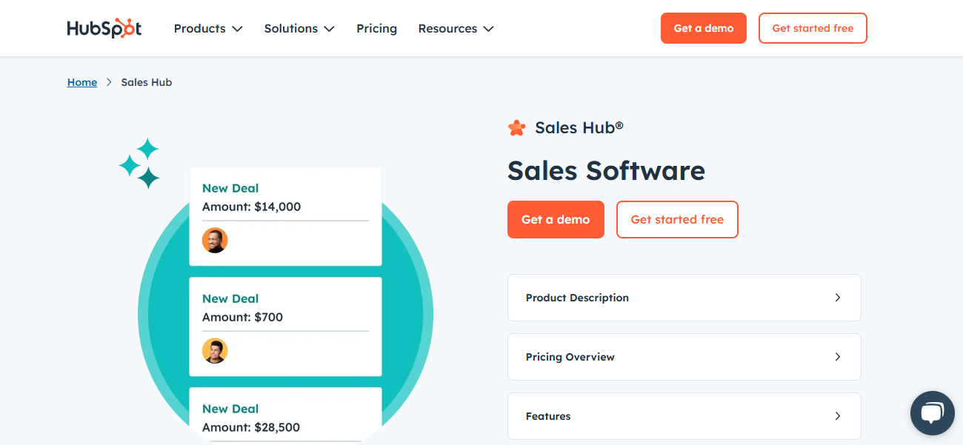The image size is (963, 445).
Task: Expand the Features section
Action: [x=684, y=416]
